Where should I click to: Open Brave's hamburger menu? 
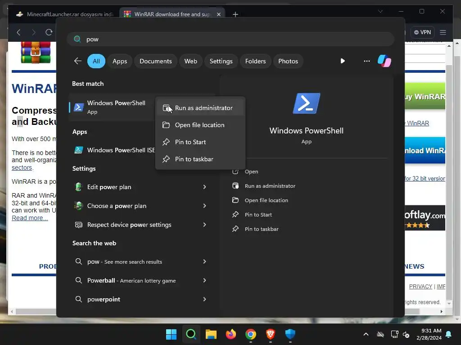point(443,32)
